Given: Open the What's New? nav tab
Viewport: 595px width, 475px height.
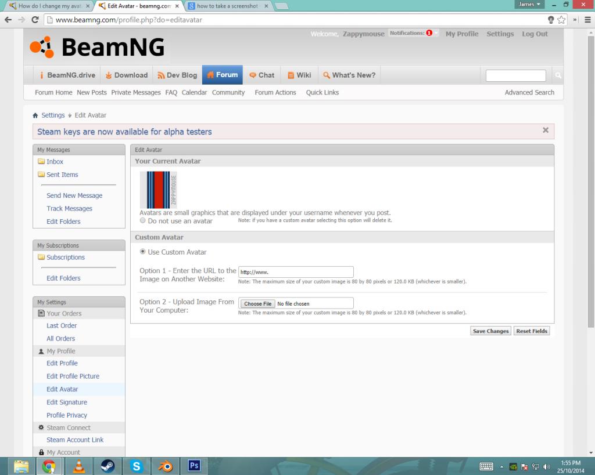Looking at the screenshot, I should [x=349, y=75].
